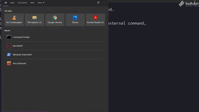Image resolution: width=199 pixels, height=112 pixels.
Task: Click the VALORANT icon in Recent
Action: coord(9,46)
